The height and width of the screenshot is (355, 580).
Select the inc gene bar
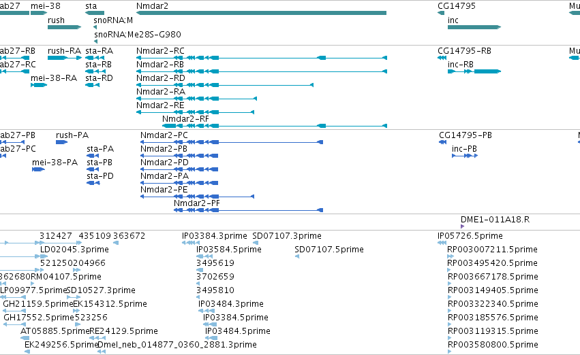[x=474, y=27]
